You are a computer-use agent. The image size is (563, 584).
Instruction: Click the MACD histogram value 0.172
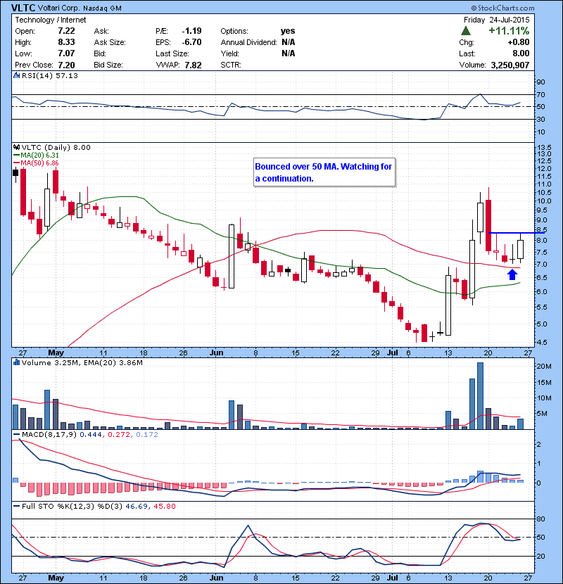point(147,435)
